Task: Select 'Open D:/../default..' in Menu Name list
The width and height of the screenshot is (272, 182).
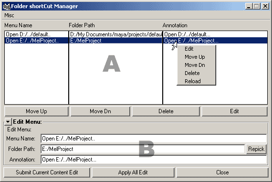Action: click(36, 34)
